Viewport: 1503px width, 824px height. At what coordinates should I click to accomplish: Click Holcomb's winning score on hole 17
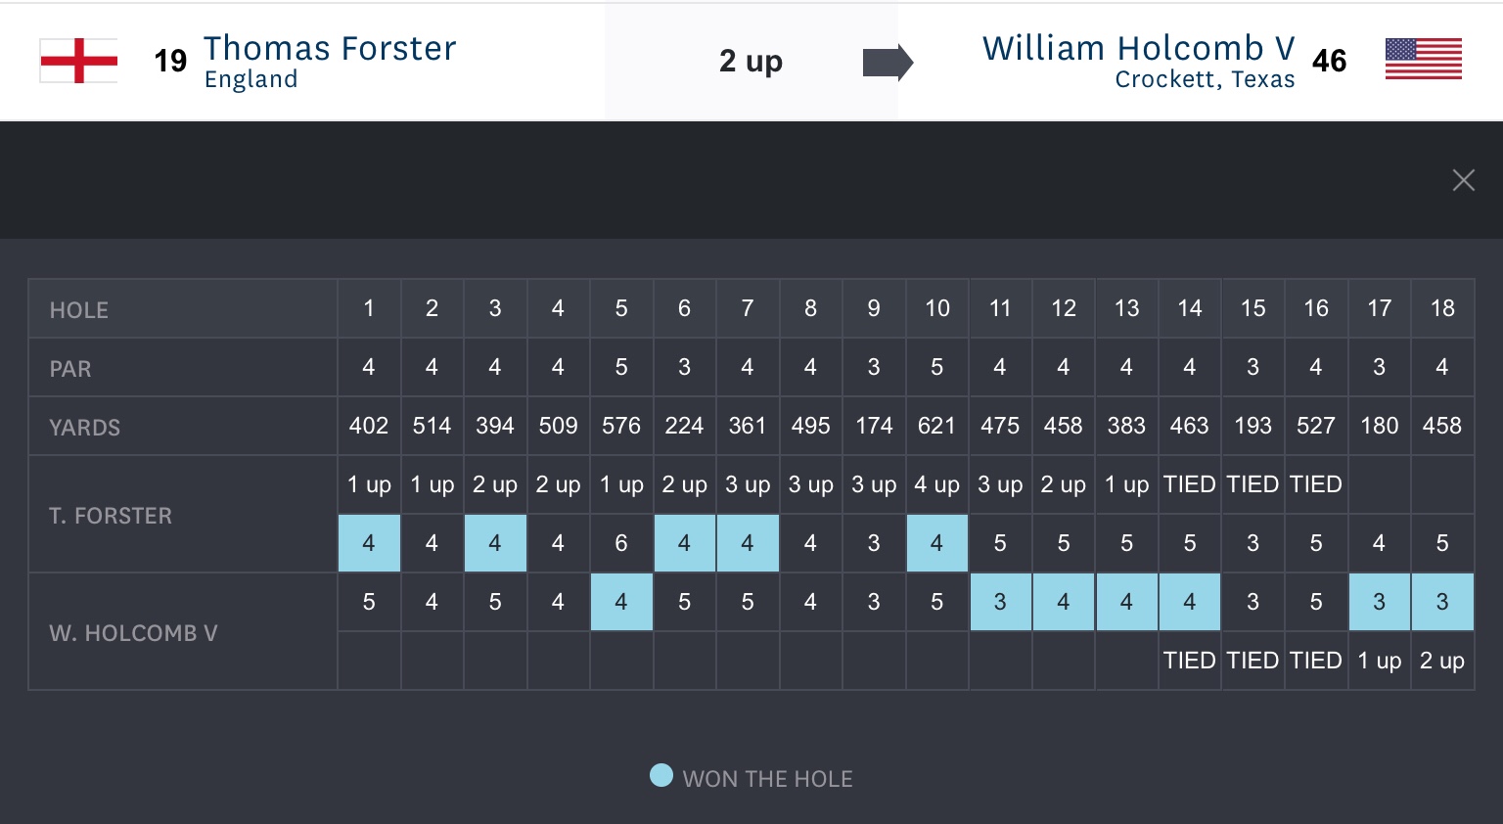tap(1379, 602)
